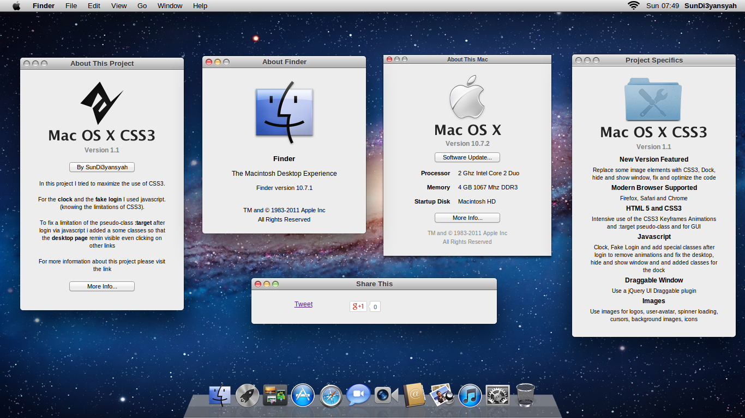Open iChat from the dock
This screenshot has width=745, height=418.
click(358, 395)
